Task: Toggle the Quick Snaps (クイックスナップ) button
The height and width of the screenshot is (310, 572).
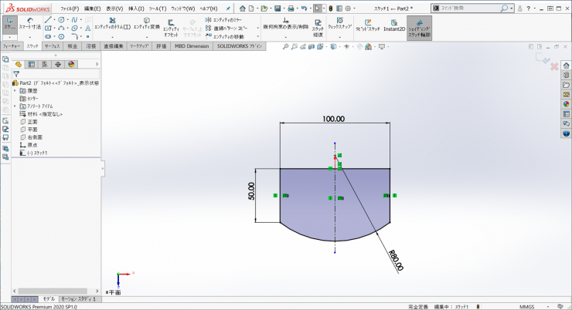Action: [339, 24]
